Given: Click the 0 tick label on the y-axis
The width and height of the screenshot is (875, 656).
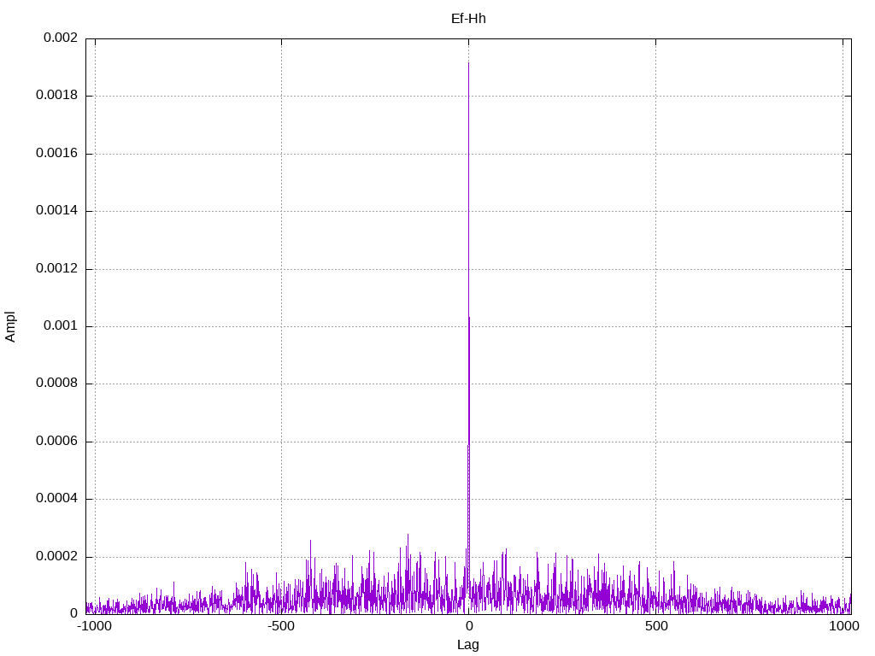Looking at the screenshot, I should (73, 614).
